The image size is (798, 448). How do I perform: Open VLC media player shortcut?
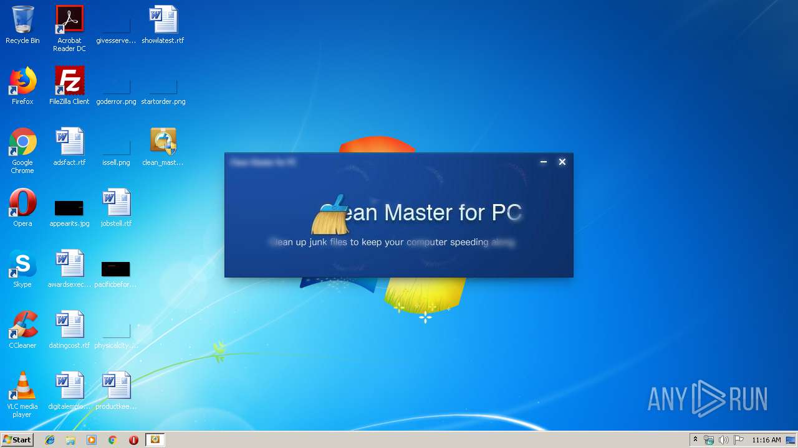click(22, 394)
